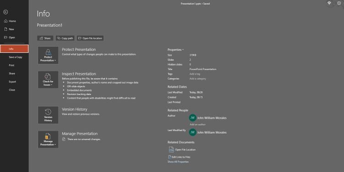Click the Embedded documents bullet text
This screenshot has height=172, width=344.
79,90
